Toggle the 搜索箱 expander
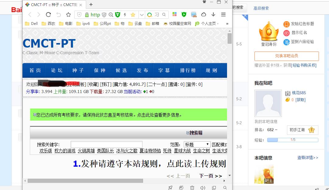This screenshot has width=329, height=190. 188,133
